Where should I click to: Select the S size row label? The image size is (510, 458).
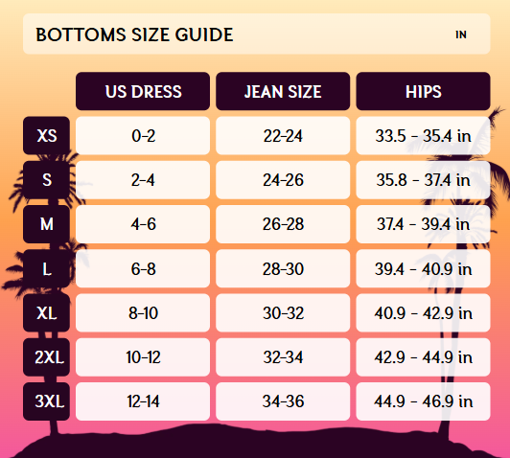[x=47, y=180]
